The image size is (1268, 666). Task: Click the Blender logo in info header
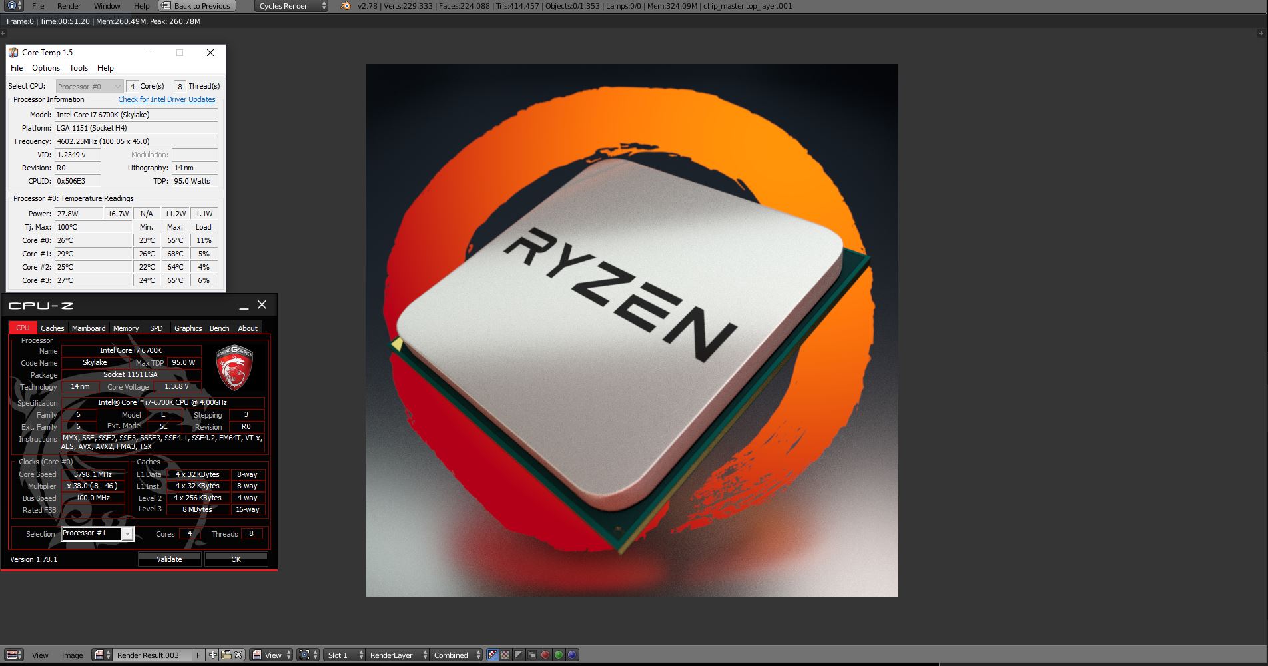345,6
